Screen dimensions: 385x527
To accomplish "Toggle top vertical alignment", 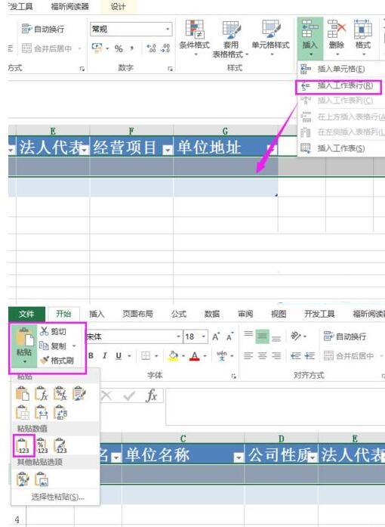I will click(x=248, y=333).
